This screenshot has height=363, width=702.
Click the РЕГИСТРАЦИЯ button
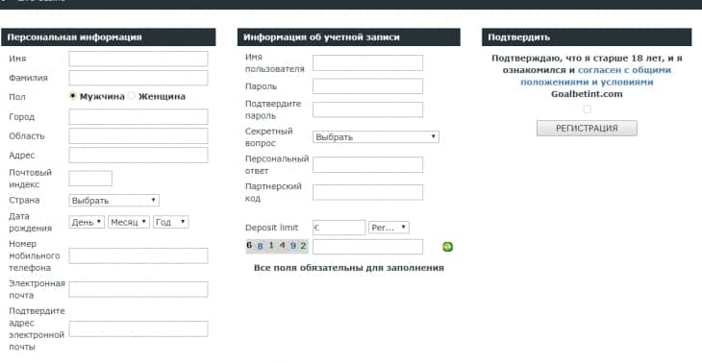[587, 129]
